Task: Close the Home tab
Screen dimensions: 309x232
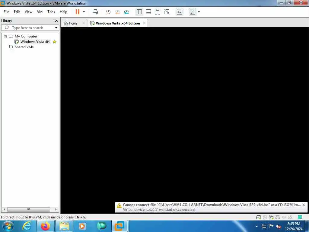Action: (x=84, y=23)
